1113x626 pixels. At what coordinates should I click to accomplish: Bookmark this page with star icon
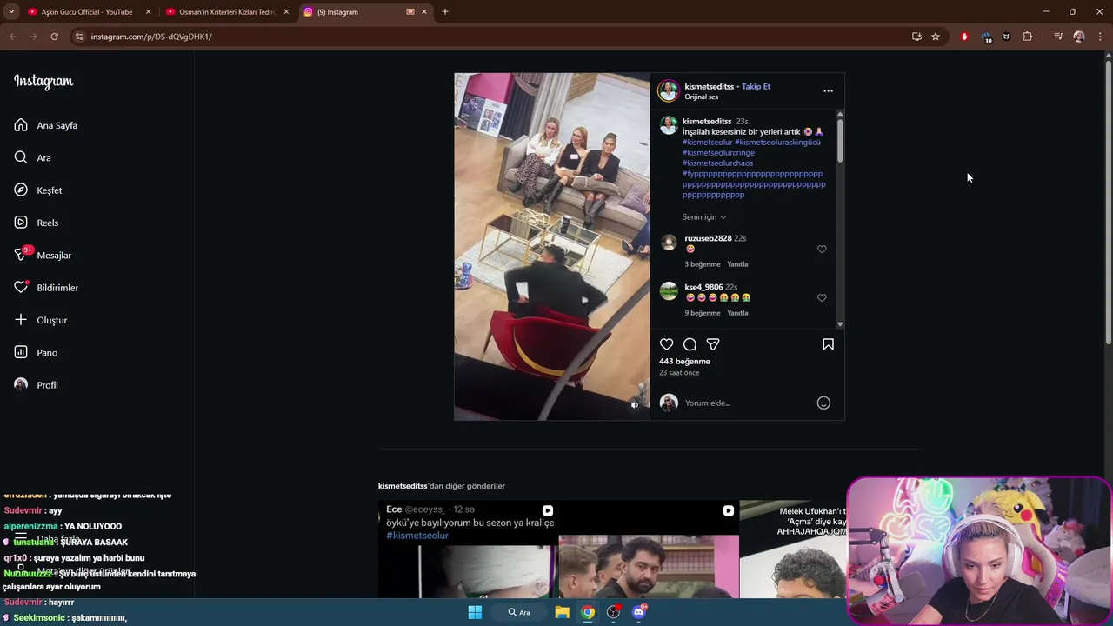tap(936, 37)
